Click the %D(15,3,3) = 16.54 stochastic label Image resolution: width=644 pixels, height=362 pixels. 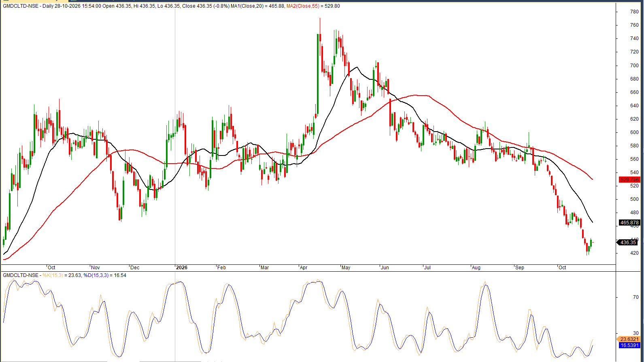coord(105,275)
